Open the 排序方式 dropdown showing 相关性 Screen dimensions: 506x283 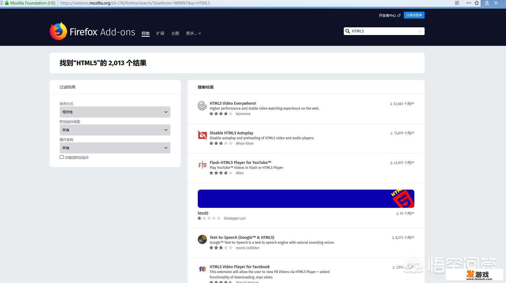tap(115, 112)
